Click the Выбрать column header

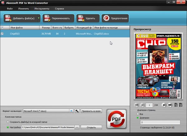pyautogui.click(x=69, y=28)
